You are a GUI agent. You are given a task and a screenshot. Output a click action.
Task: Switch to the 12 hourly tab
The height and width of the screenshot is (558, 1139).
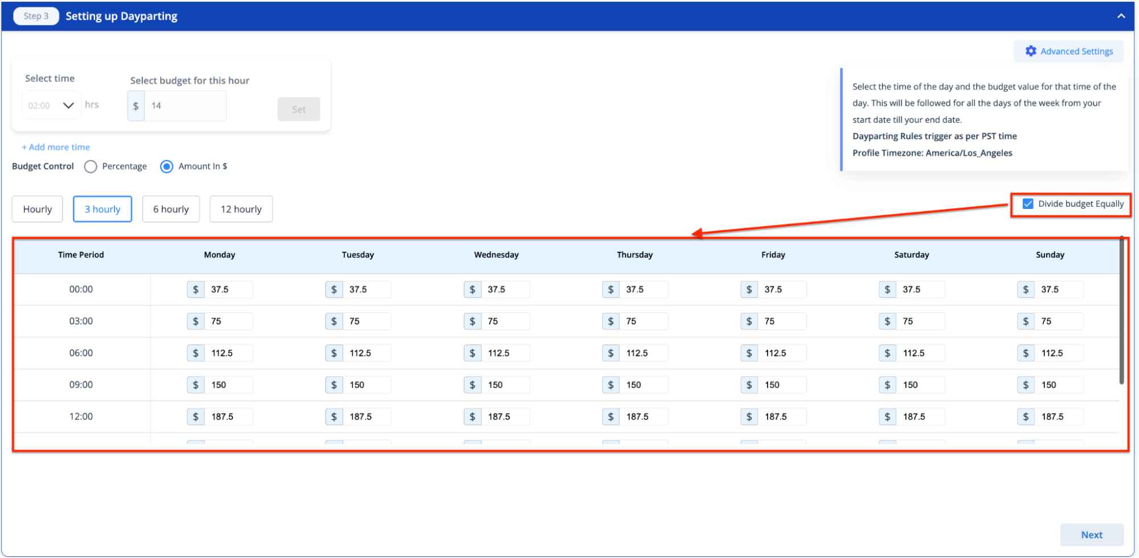(x=241, y=209)
